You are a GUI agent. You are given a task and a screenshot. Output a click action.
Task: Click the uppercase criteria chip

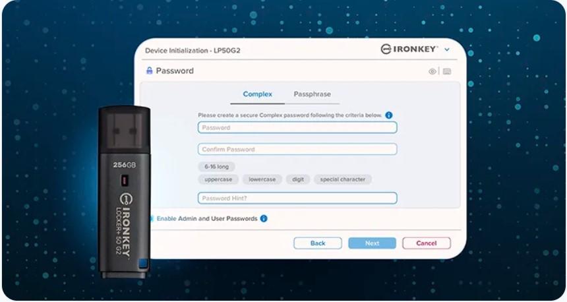click(x=218, y=179)
